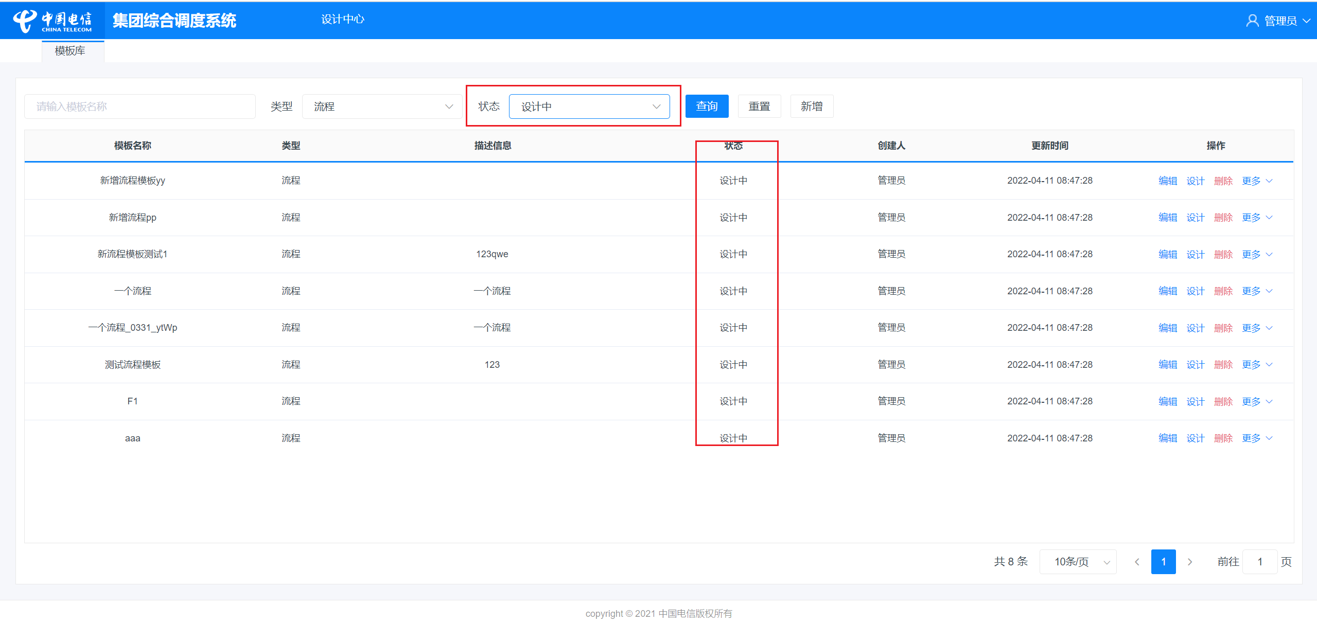Open the 状态 dropdown showing 设计中
1317x623 pixels.
589,106
